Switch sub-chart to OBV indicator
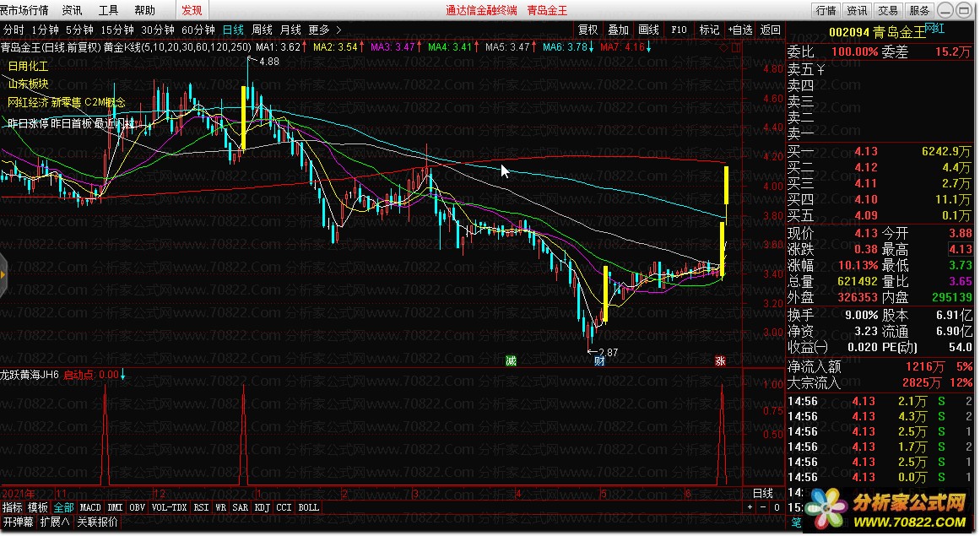 pos(138,507)
